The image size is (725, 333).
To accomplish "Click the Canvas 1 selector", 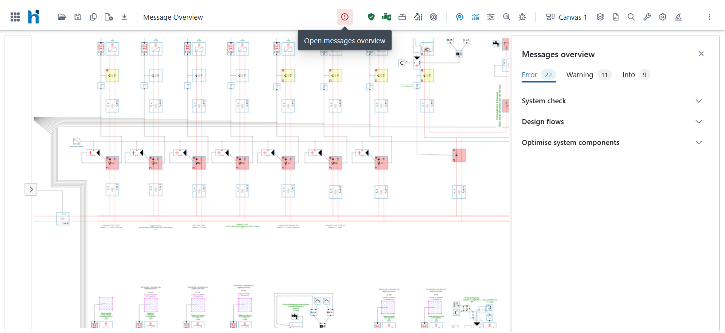I will pyautogui.click(x=566, y=17).
